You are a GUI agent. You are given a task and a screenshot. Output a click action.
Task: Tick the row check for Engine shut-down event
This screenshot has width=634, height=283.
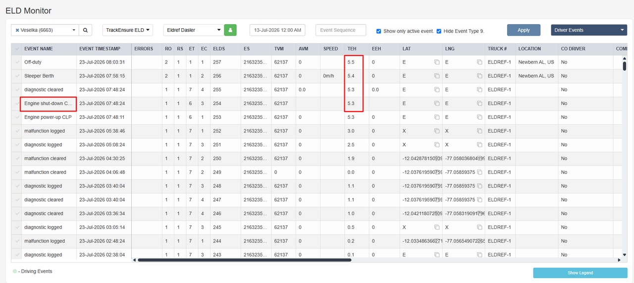(x=17, y=104)
